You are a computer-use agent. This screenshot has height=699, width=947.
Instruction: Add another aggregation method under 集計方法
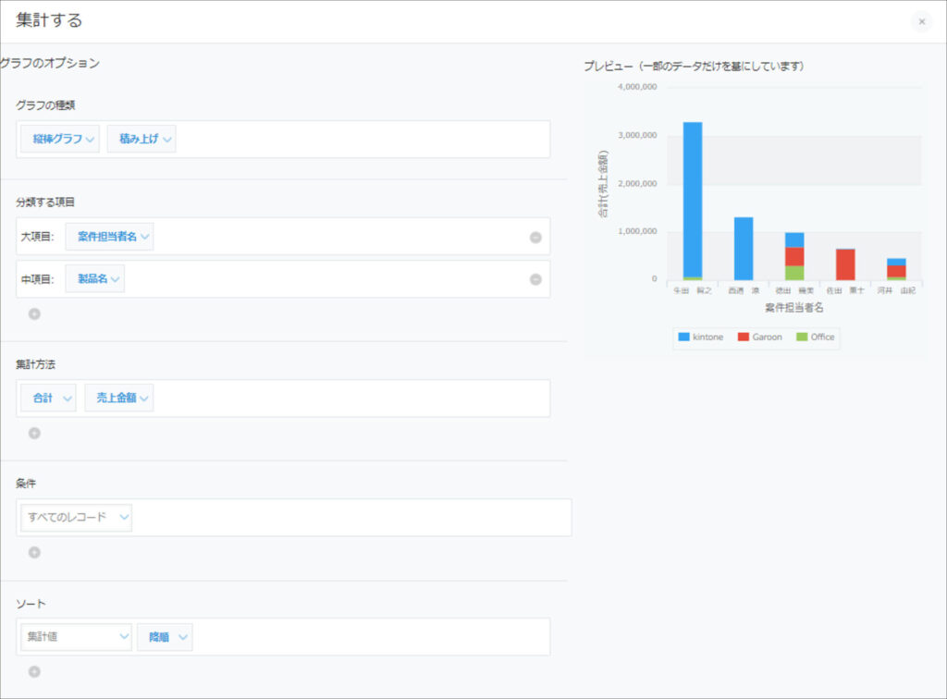coord(34,434)
